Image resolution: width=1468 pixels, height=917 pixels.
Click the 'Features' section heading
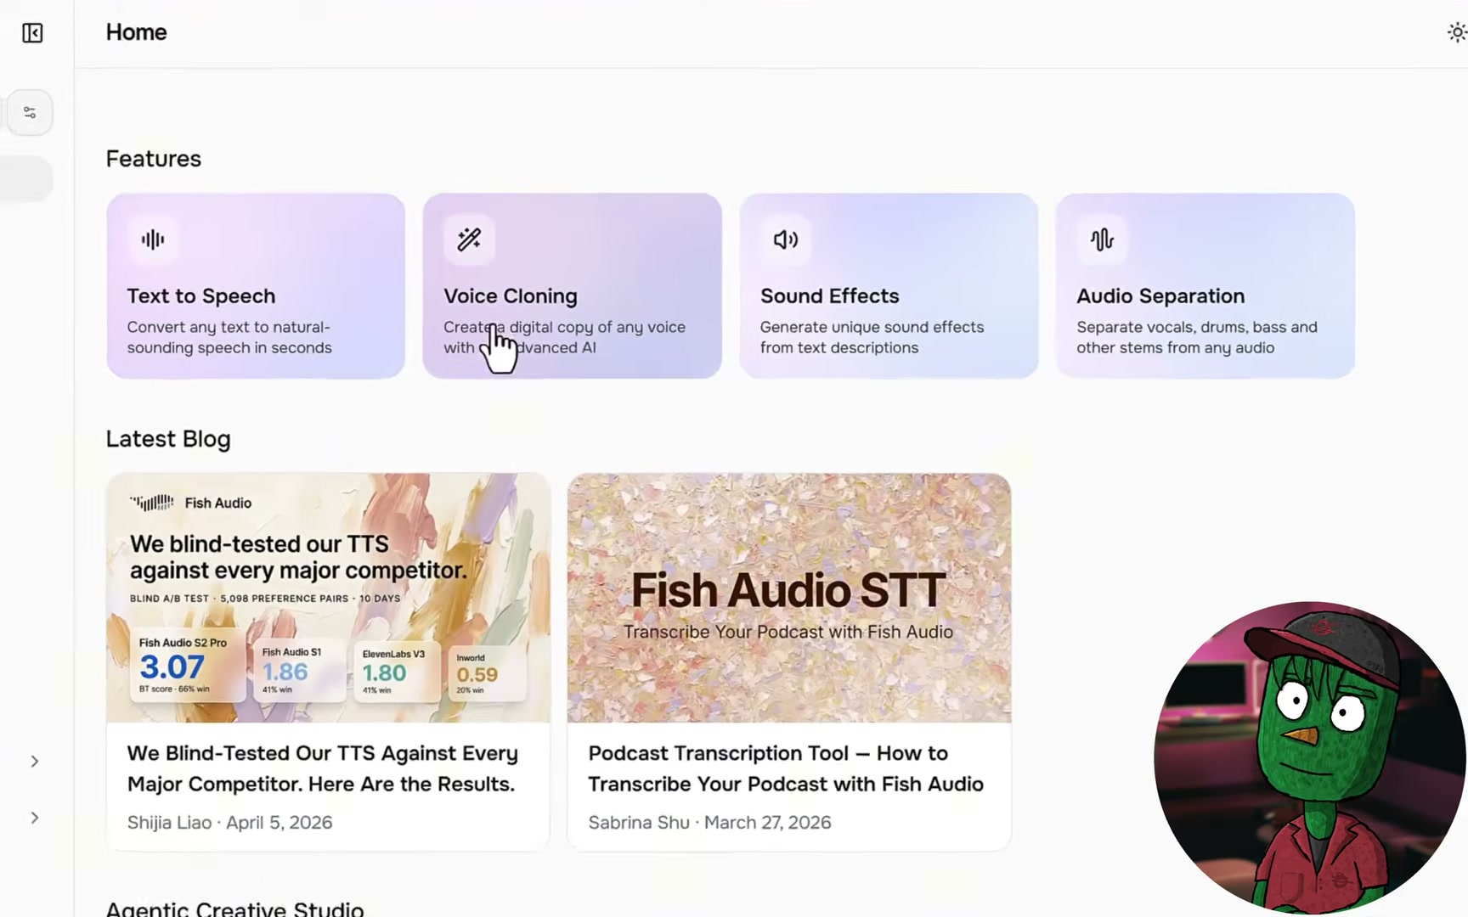154,159
